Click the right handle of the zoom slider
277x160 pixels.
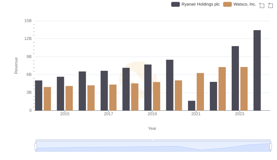(271, 146)
